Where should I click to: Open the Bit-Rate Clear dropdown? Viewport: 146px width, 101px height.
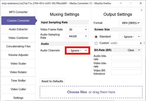pyautogui.click(x=134, y=50)
